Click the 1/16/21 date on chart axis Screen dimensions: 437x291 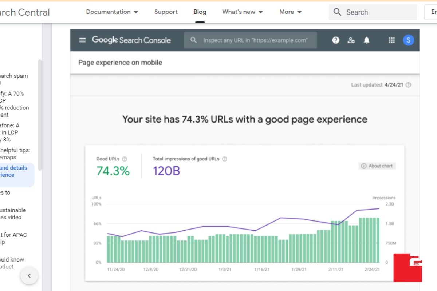(261, 270)
